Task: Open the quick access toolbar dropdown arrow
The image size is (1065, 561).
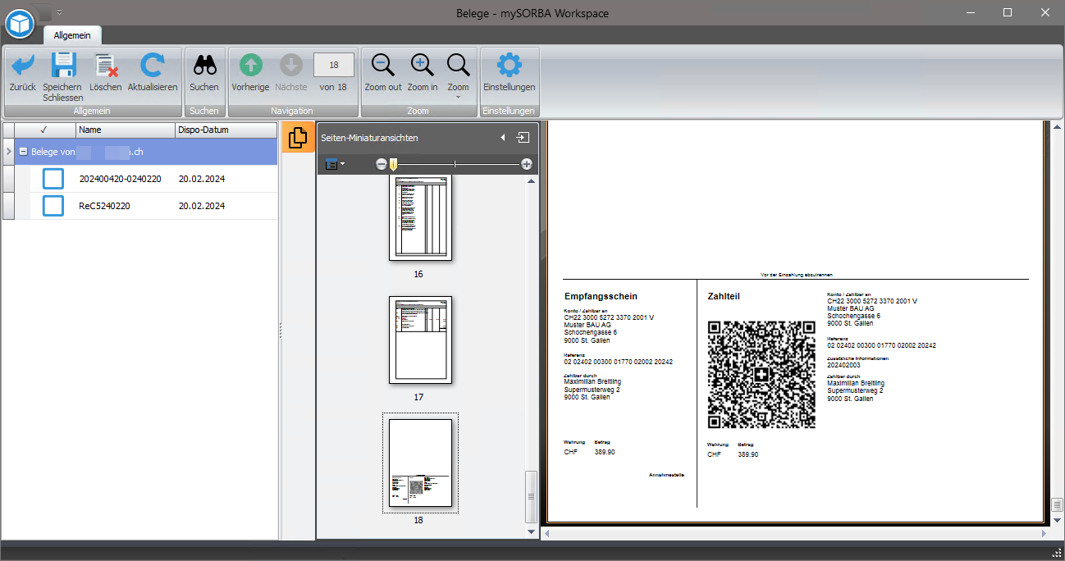Action: tap(60, 12)
